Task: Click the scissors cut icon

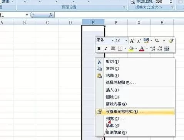Action: tap(99, 62)
